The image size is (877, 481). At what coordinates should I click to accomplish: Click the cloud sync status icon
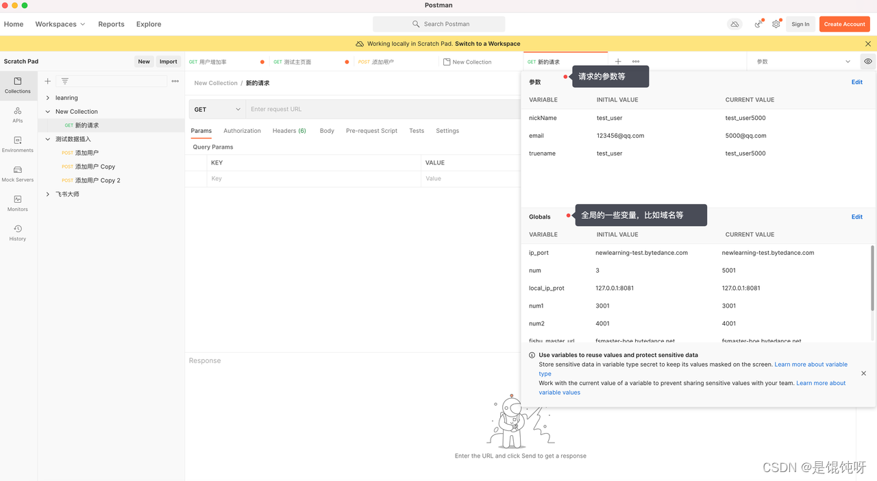pyautogui.click(x=734, y=24)
